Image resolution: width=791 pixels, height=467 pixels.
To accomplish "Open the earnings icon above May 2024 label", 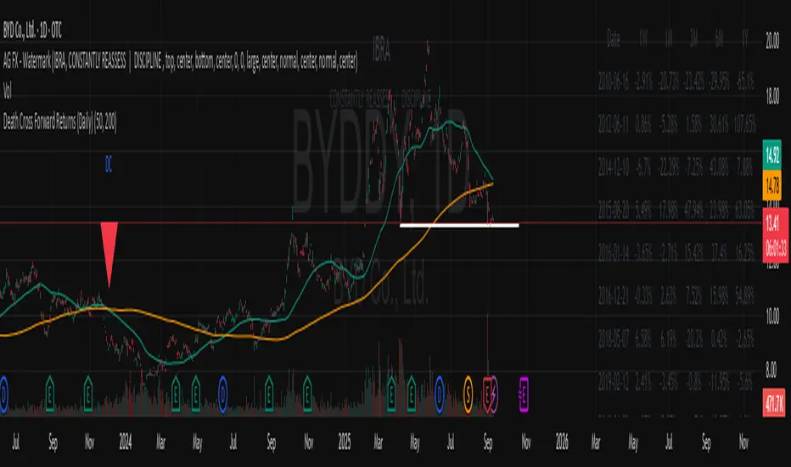I will tap(196, 394).
